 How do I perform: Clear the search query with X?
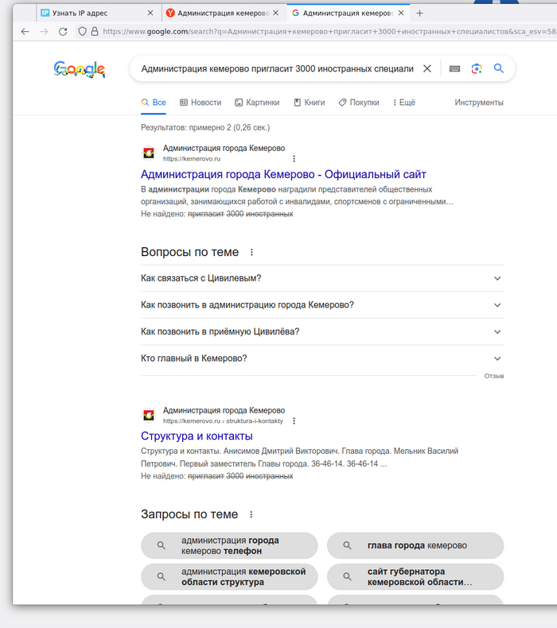tap(427, 69)
